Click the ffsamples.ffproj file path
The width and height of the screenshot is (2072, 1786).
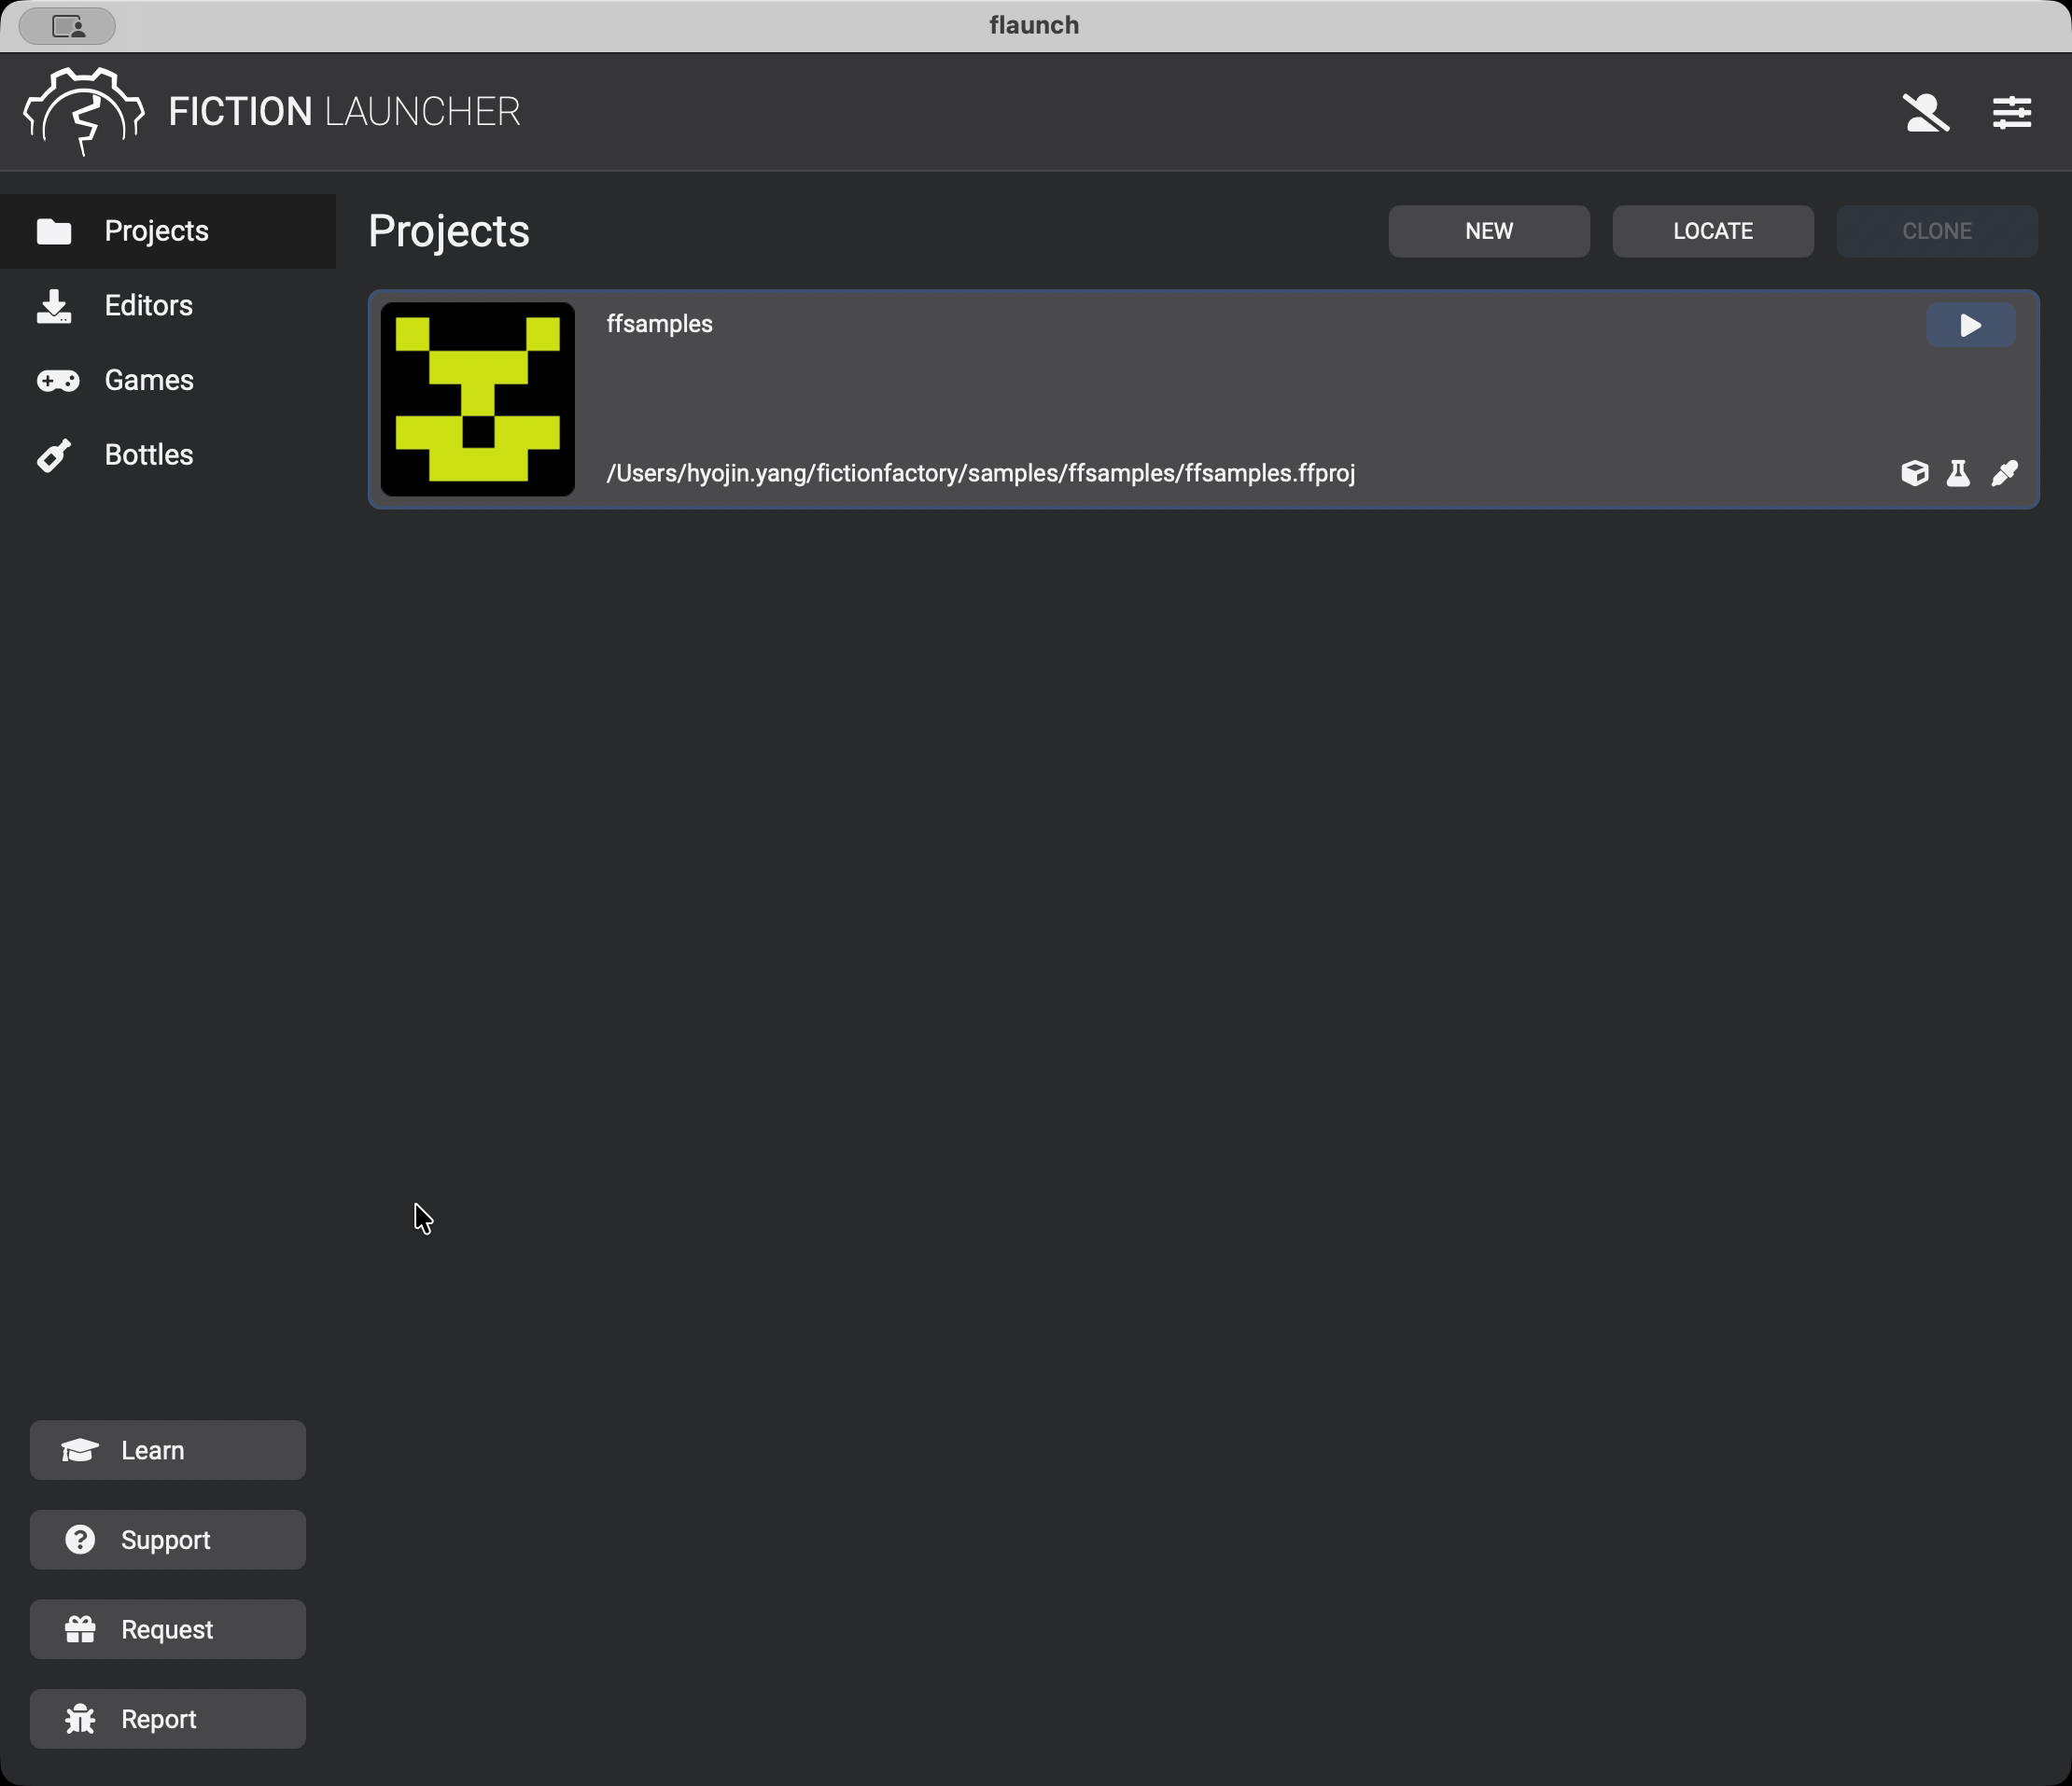[x=980, y=473]
